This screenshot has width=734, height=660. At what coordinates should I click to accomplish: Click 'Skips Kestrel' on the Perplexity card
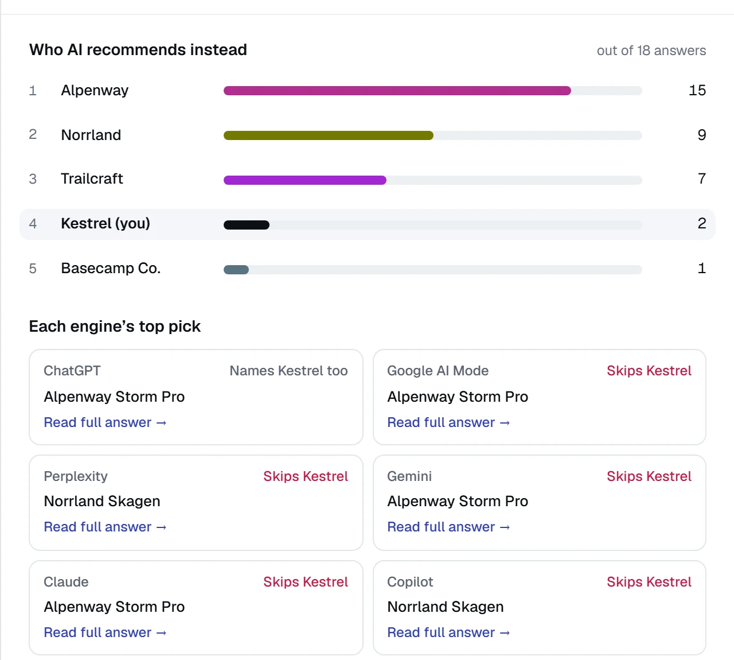306,476
